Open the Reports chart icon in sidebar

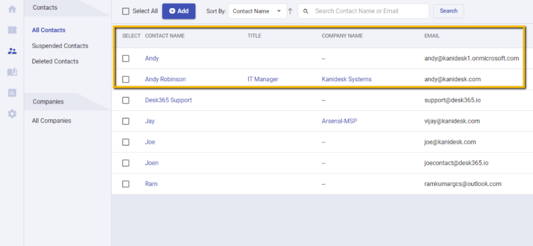(x=12, y=93)
